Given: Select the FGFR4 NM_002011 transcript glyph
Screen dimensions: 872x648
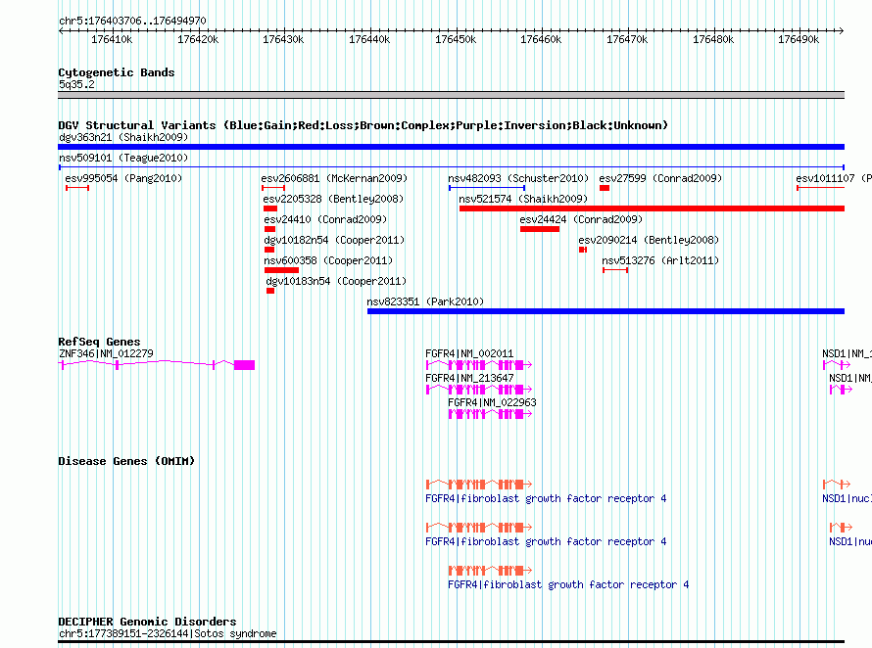Looking at the screenshot, I should point(479,365).
